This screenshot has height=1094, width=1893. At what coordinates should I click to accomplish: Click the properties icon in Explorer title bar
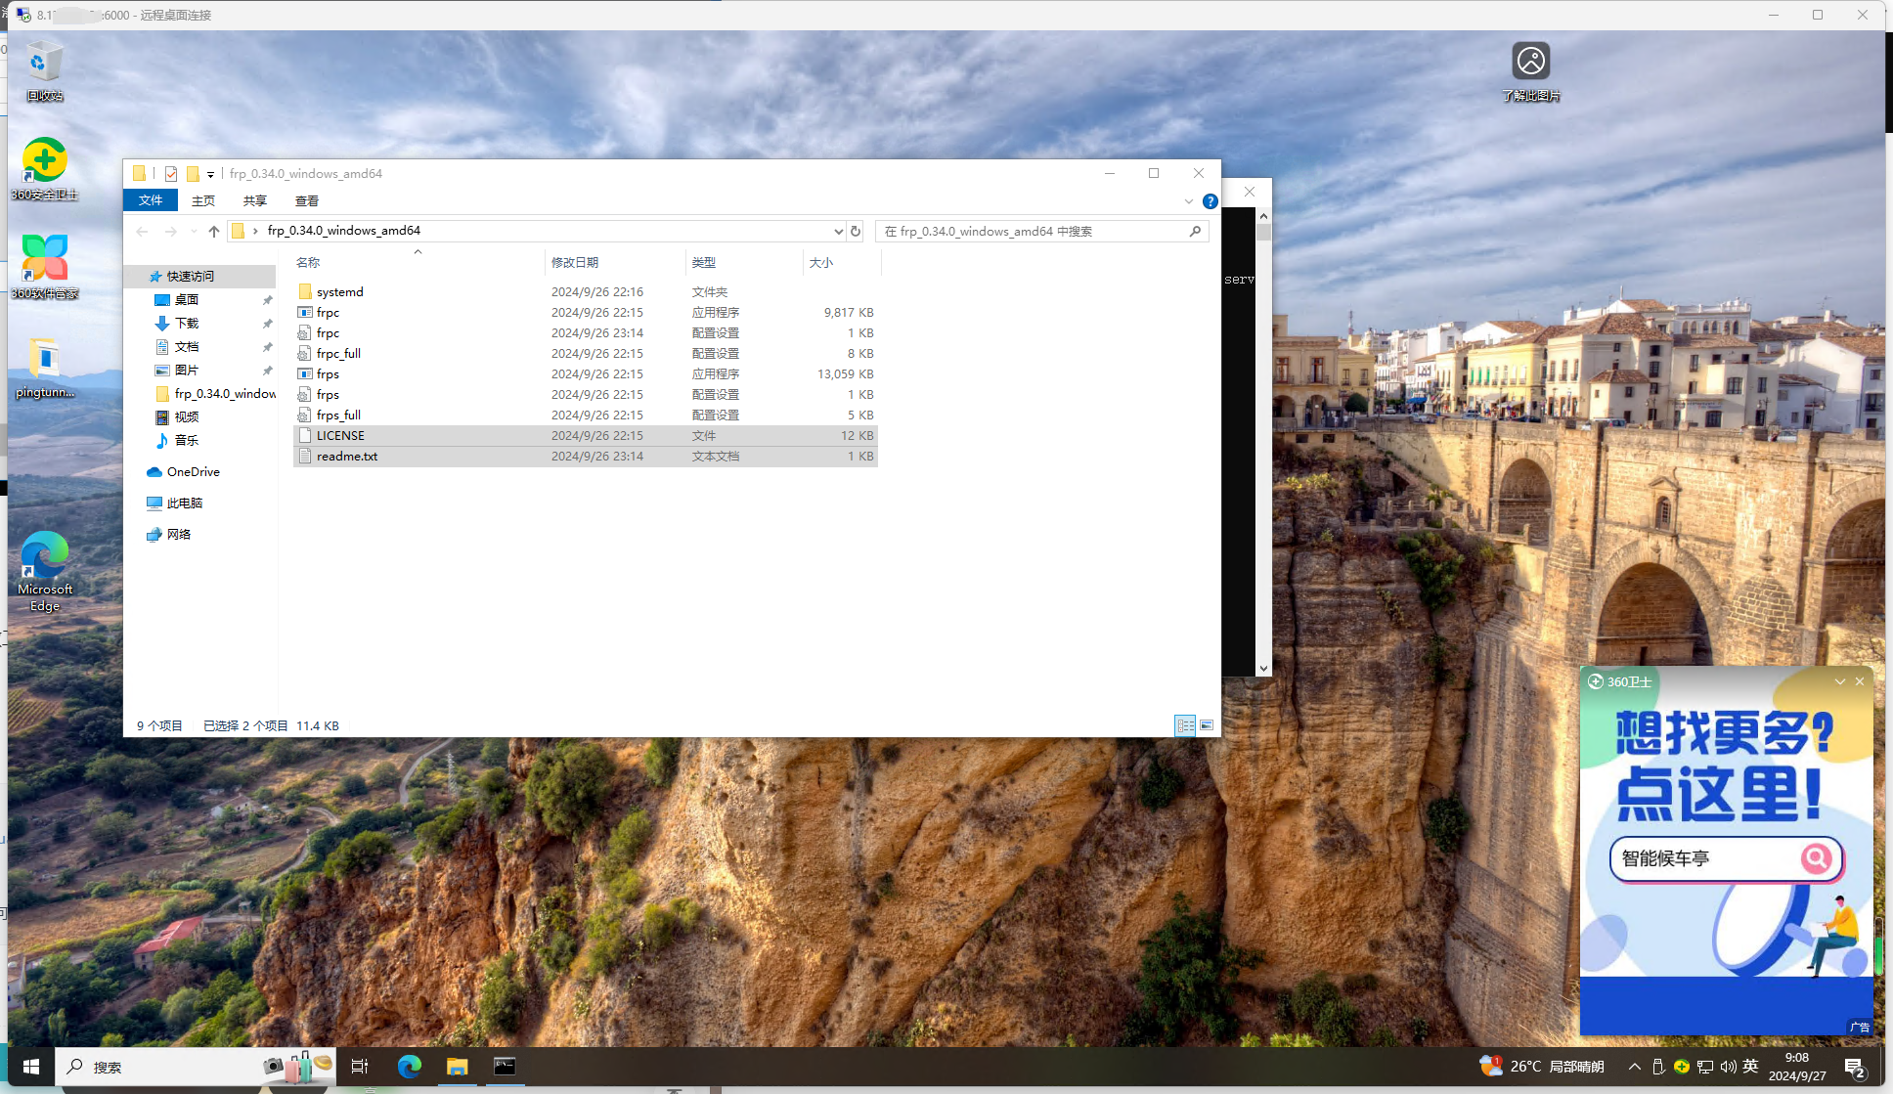pyautogui.click(x=171, y=174)
